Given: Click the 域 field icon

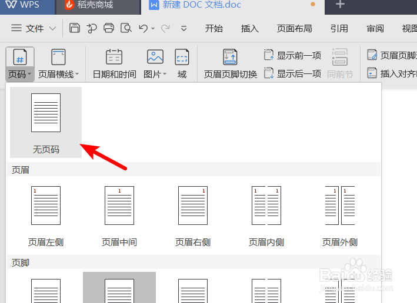Looking at the screenshot, I should click(x=182, y=57).
